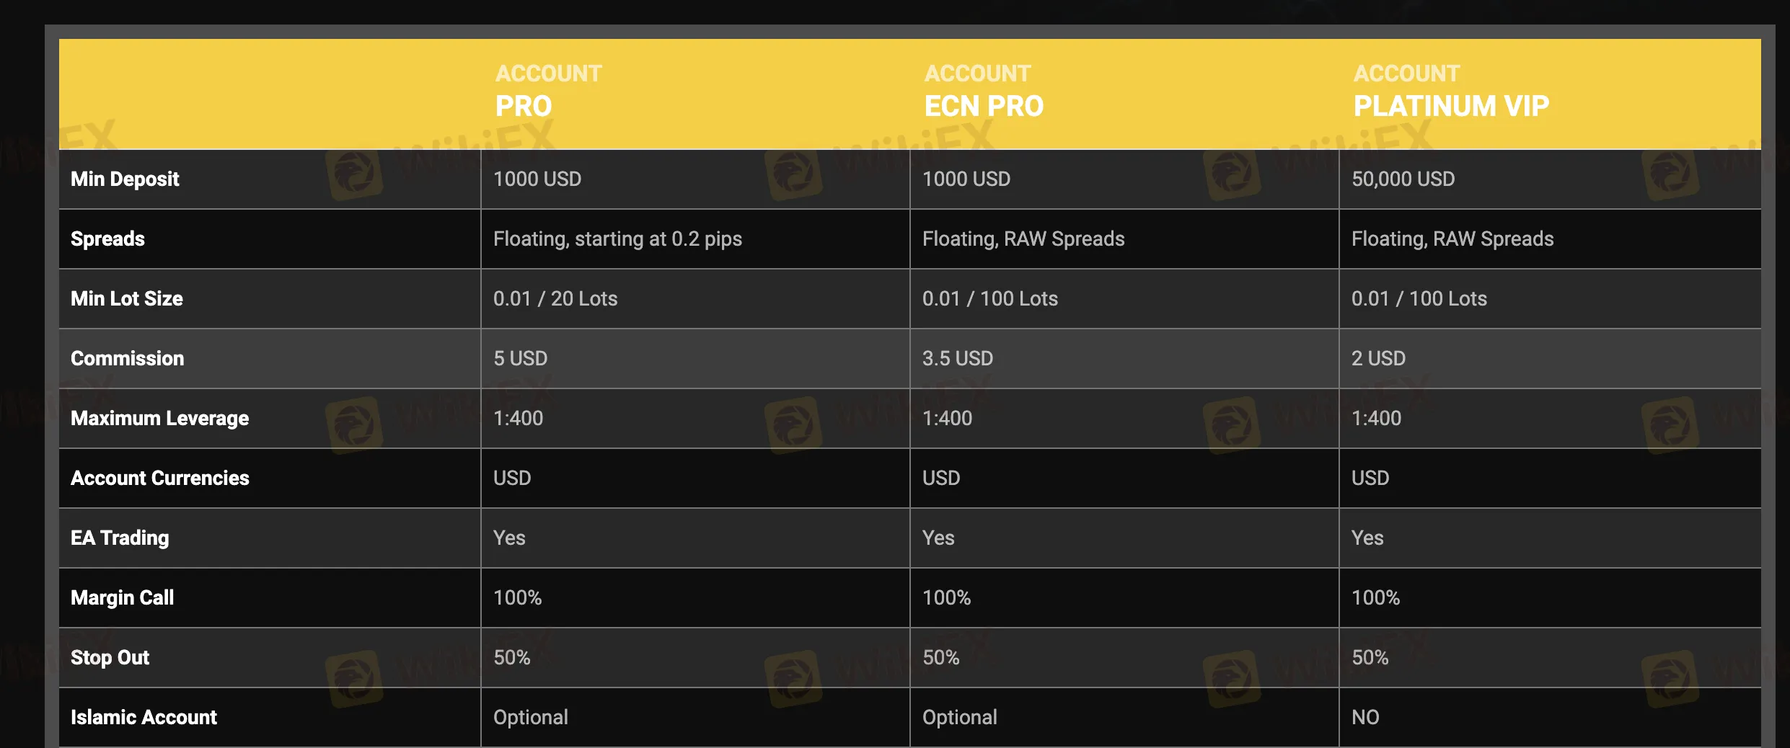
Task: Choose the ACCOUNT PLATINUM VIP column header
Action: (x=1451, y=91)
